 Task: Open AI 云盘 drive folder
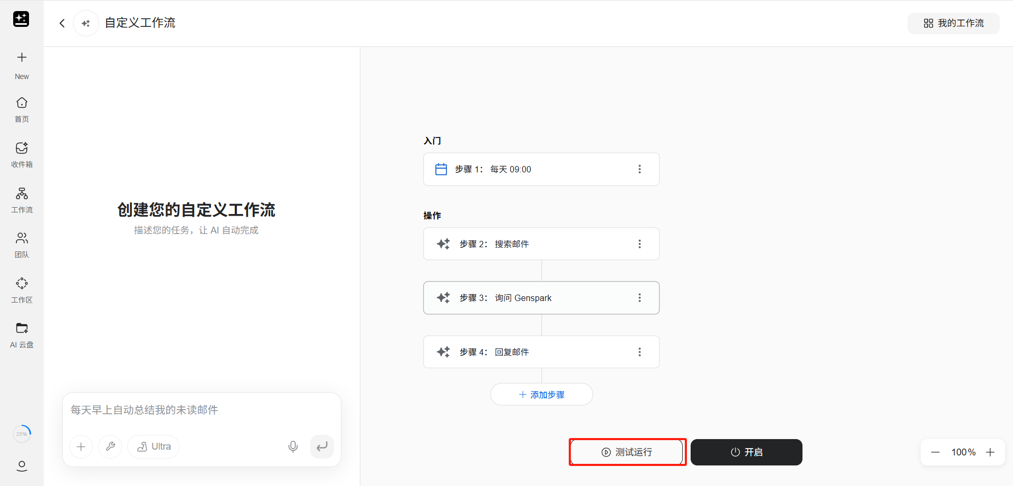click(22, 328)
